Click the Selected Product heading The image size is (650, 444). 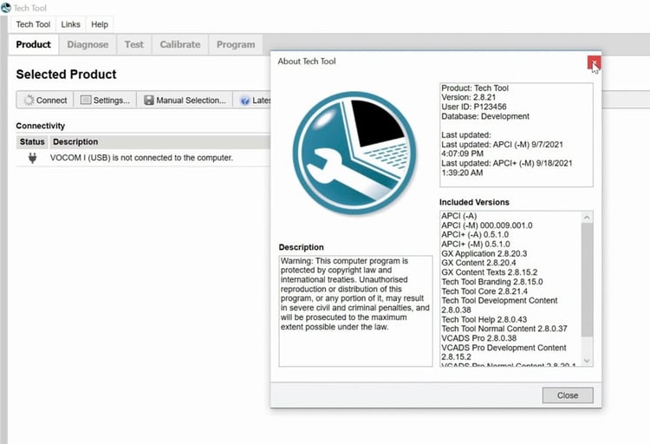pyautogui.click(x=67, y=75)
